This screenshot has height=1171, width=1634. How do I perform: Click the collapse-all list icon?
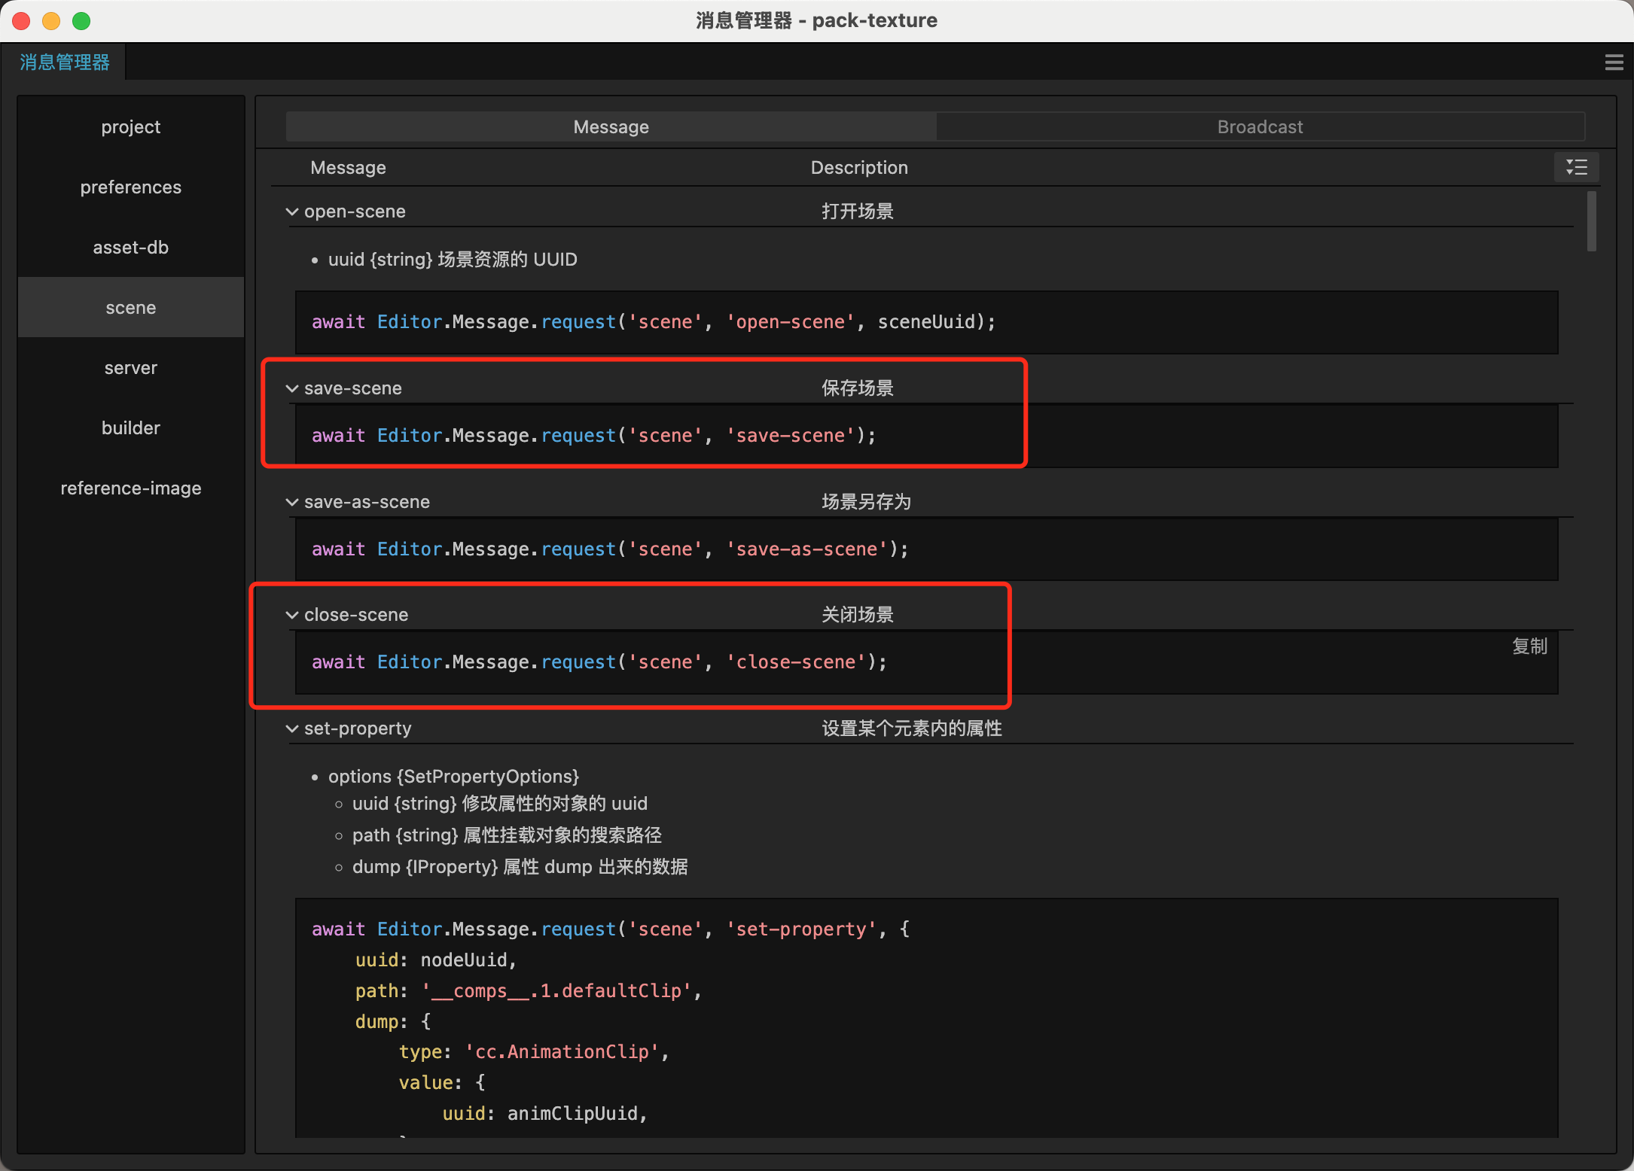(x=1576, y=167)
